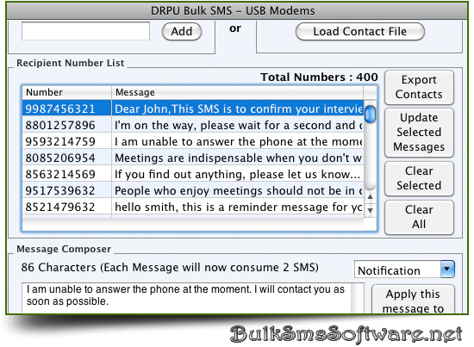
Task: Click Update Selected Messages button
Action: (x=419, y=133)
